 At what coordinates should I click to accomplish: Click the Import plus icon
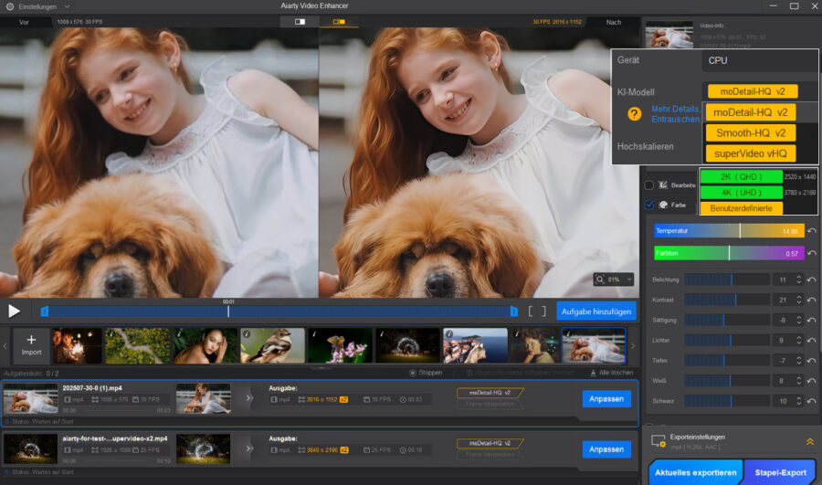(x=31, y=341)
